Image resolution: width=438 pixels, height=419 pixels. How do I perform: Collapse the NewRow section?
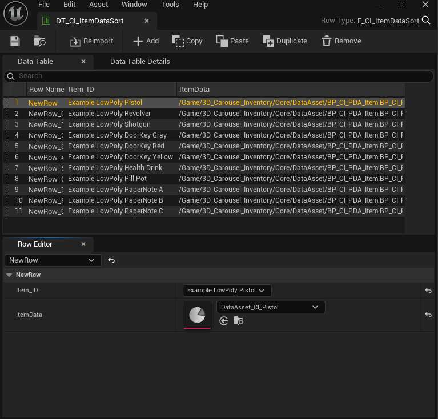[9, 275]
